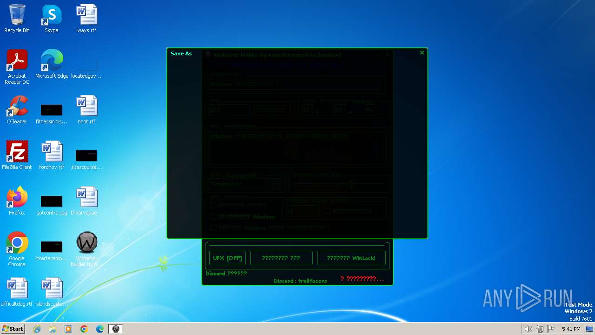Open Action Center flag icon

coord(551,329)
